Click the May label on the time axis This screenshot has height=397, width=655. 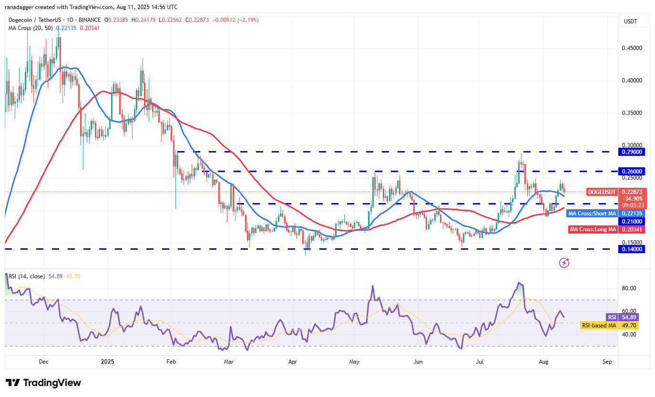click(x=354, y=362)
